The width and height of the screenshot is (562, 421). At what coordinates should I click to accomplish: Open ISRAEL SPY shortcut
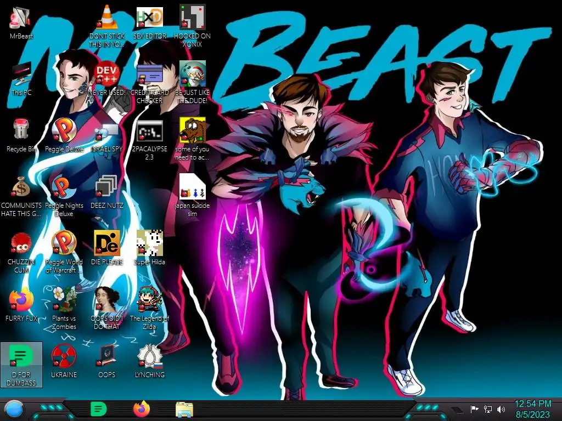point(107,132)
